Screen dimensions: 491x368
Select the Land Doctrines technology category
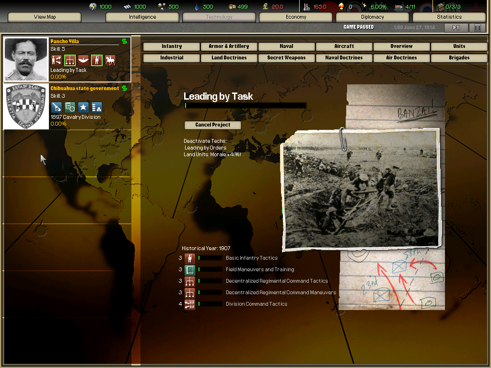229,58
